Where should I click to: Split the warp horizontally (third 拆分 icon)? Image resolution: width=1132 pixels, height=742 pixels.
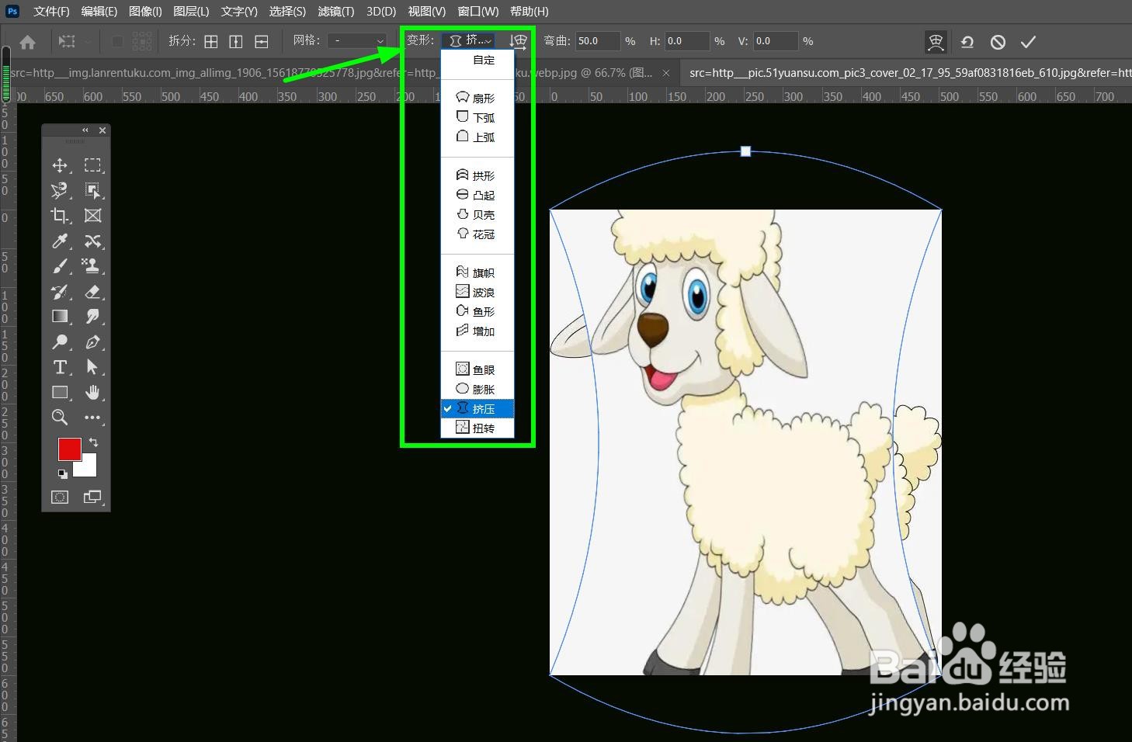point(262,42)
